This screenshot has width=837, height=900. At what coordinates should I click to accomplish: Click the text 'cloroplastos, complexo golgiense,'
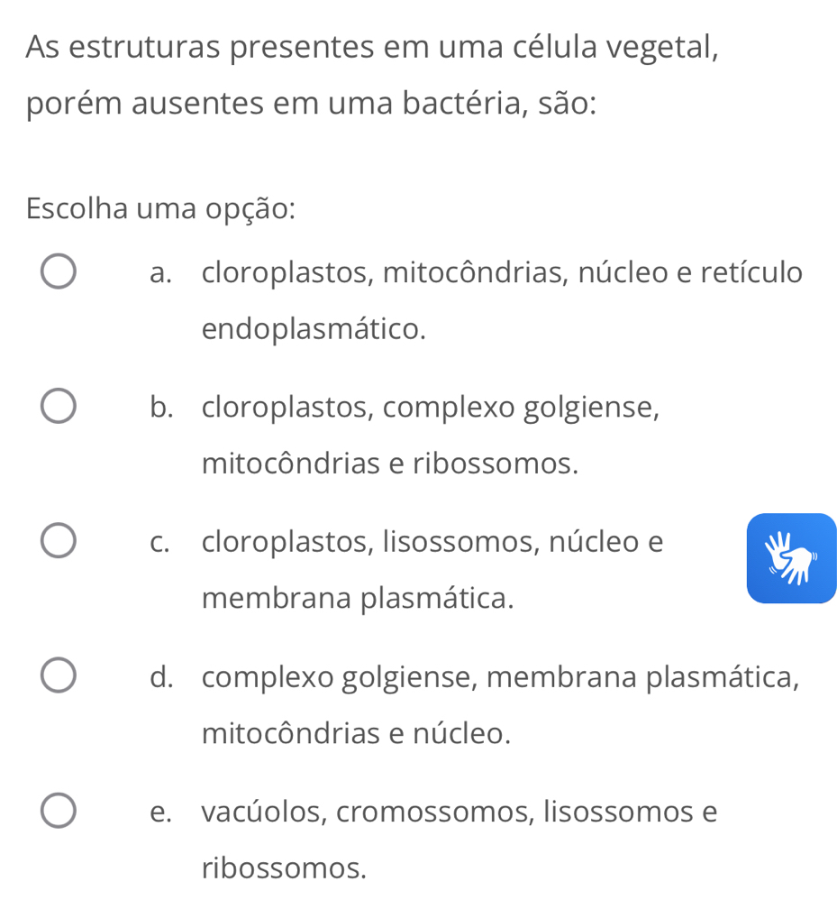(x=431, y=407)
